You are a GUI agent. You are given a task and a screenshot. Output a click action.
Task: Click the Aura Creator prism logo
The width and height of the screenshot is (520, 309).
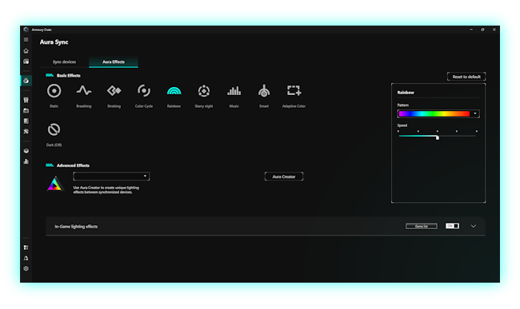pos(55,184)
